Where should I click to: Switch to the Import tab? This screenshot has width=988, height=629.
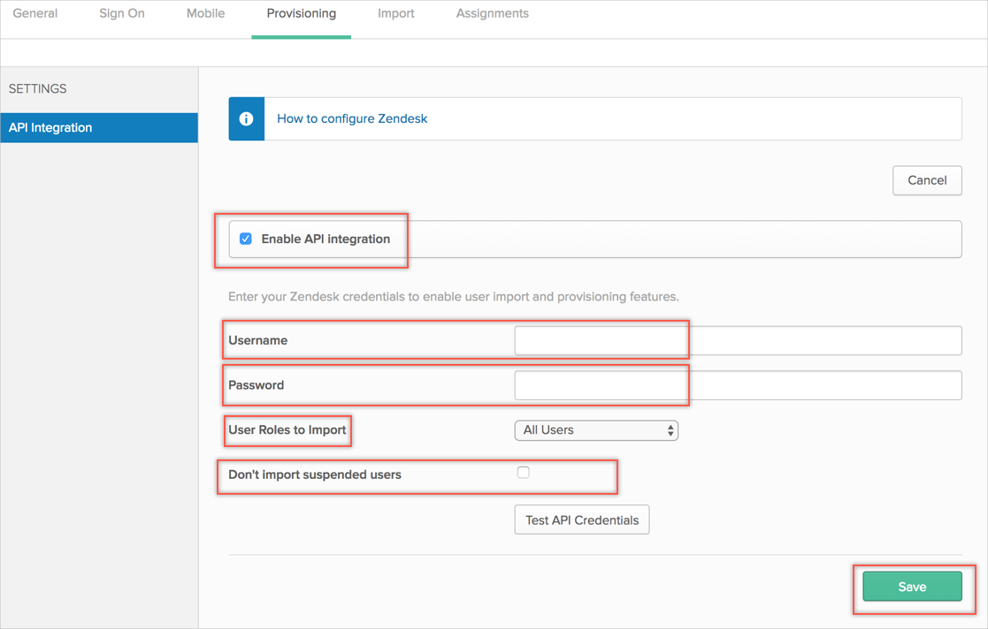click(x=395, y=14)
